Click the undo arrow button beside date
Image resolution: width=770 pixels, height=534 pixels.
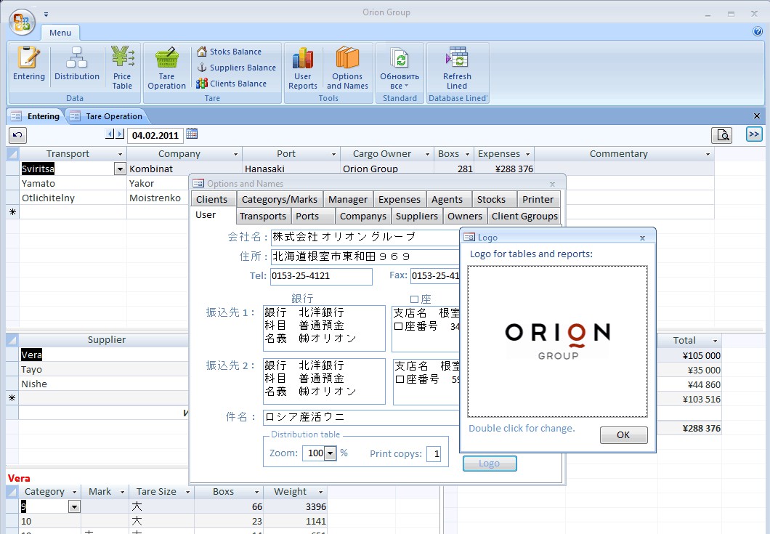17,135
